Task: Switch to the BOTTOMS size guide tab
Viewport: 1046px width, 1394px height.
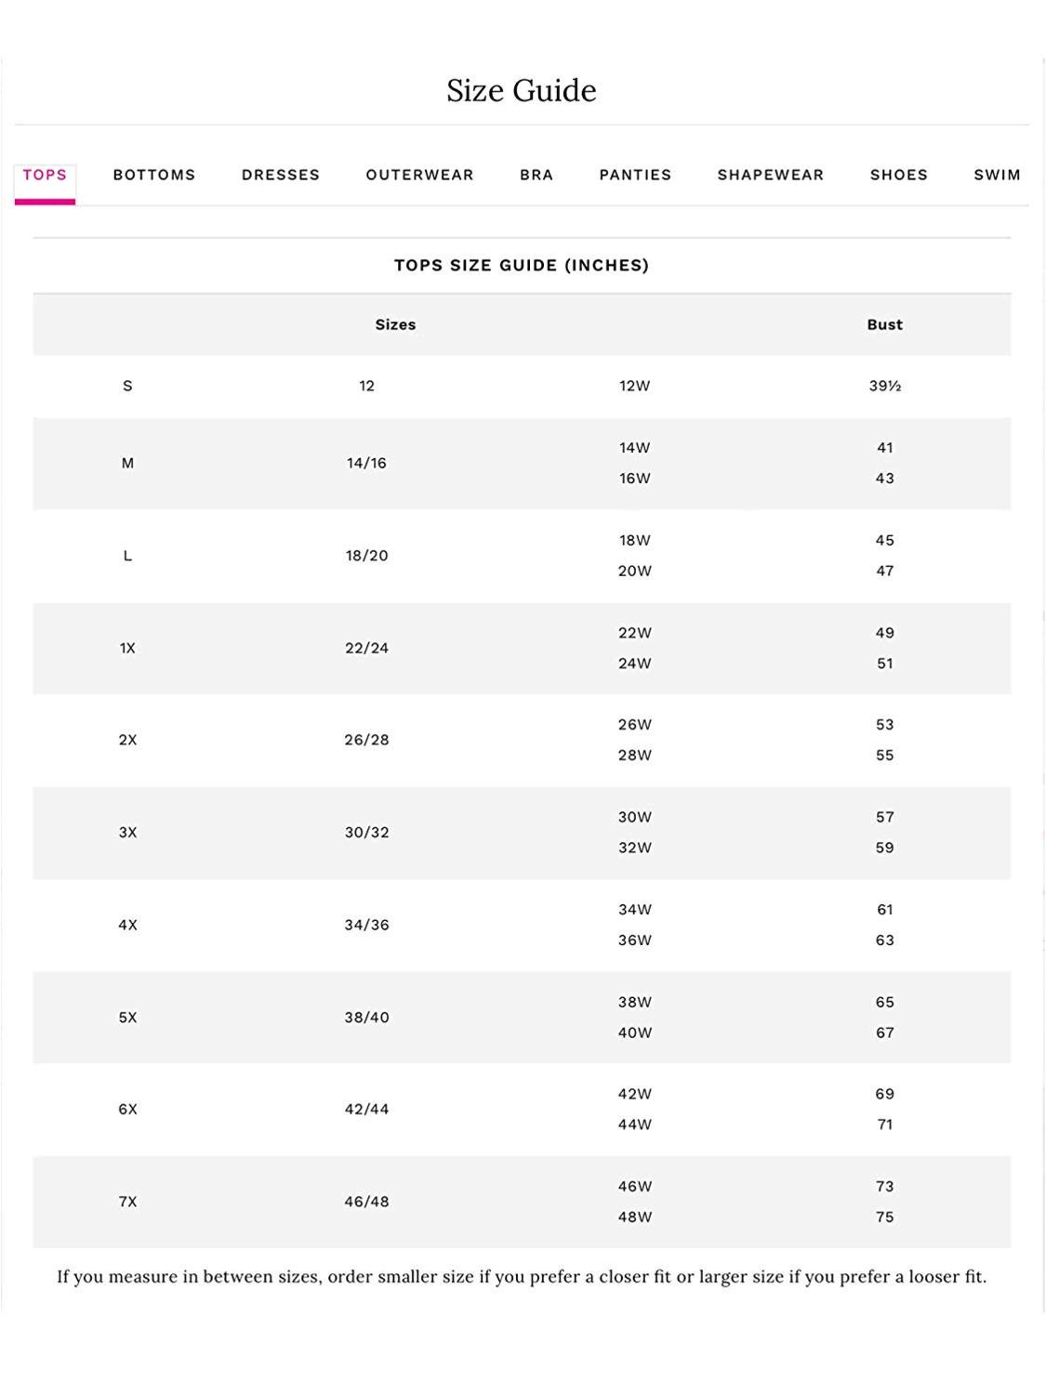Action: pos(153,175)
